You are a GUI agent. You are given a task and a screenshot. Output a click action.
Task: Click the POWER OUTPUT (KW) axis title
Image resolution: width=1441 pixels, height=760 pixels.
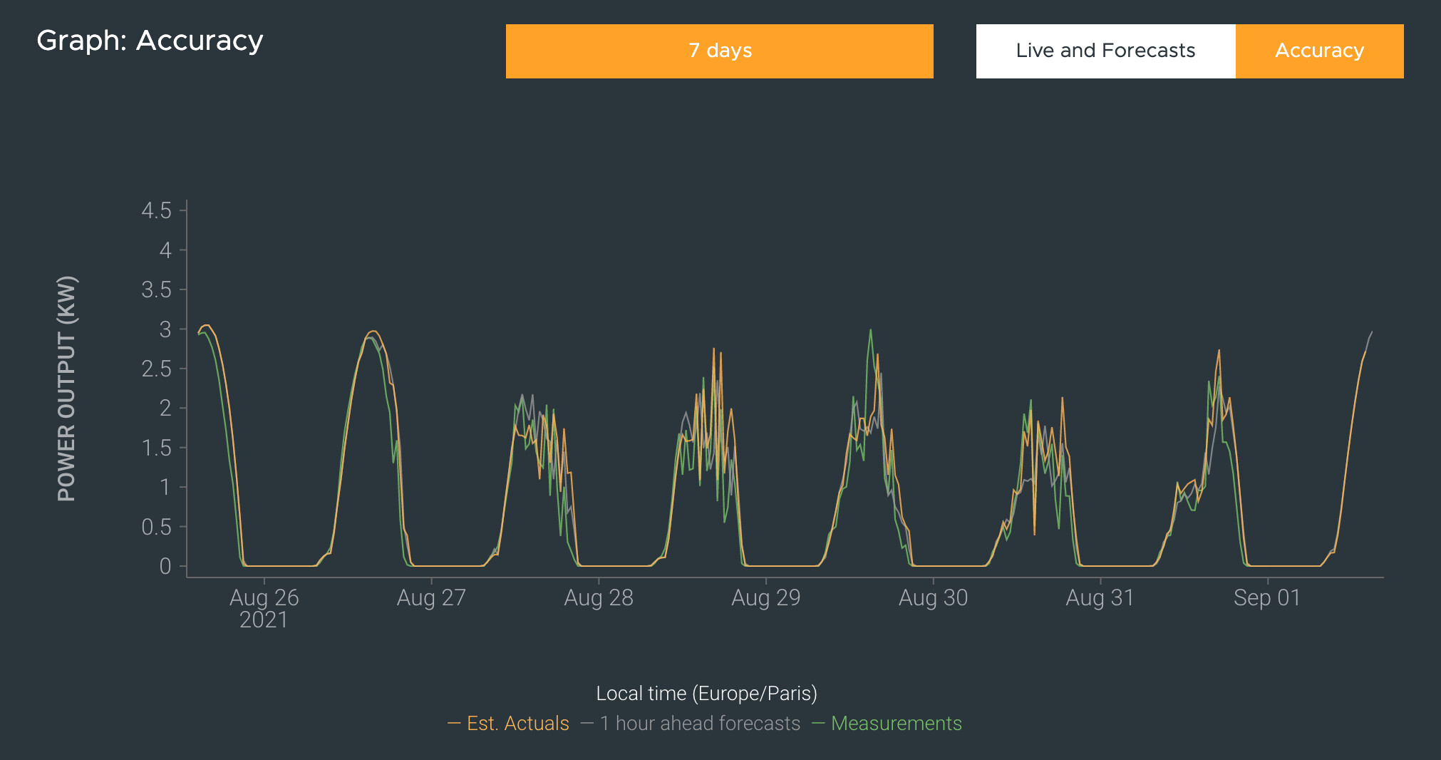click(x=66, y=389)
